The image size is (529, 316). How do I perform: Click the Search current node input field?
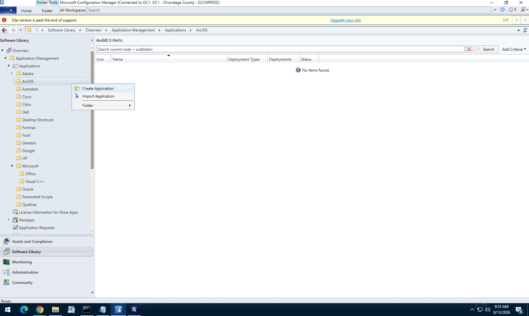(x=280, y=49)
